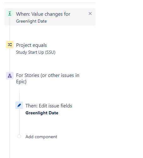Open 'For Stories (or other issues in Epic)' branch

pyautogui.click(x=48, y=79)
